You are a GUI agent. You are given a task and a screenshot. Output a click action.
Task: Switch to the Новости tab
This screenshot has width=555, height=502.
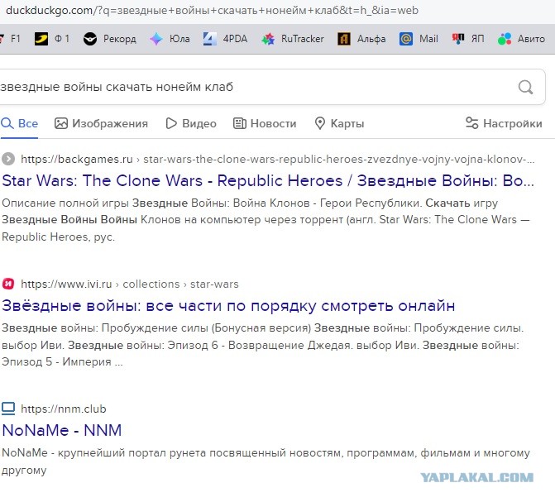point(265,123)
